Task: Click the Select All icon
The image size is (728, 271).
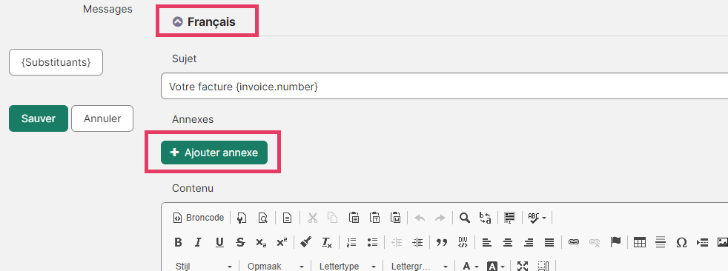Action: point(510,218)
